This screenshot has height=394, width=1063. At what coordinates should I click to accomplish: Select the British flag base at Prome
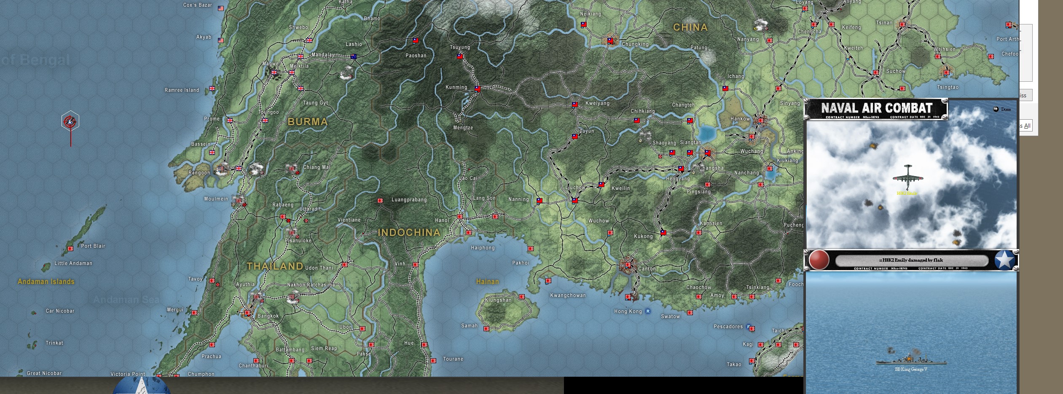230,121
